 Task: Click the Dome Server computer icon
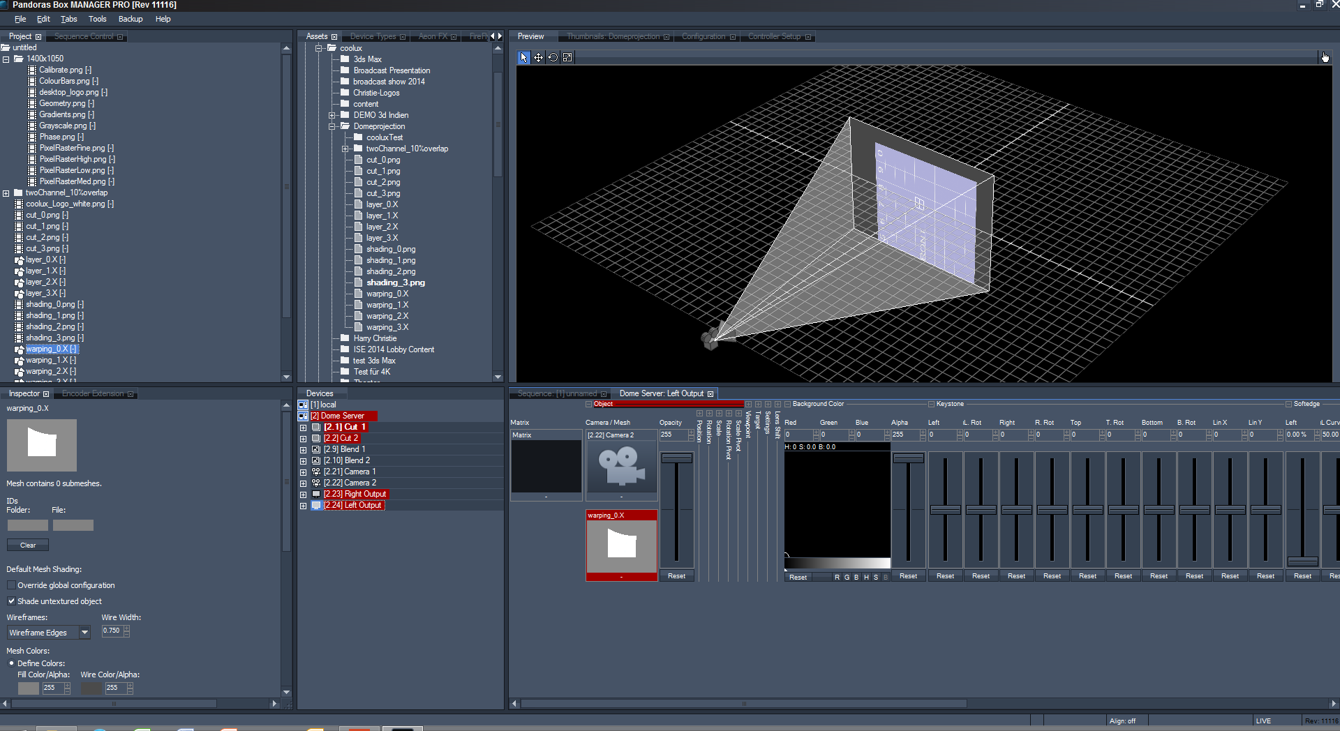pyautogui.click(x=303, y=416)
